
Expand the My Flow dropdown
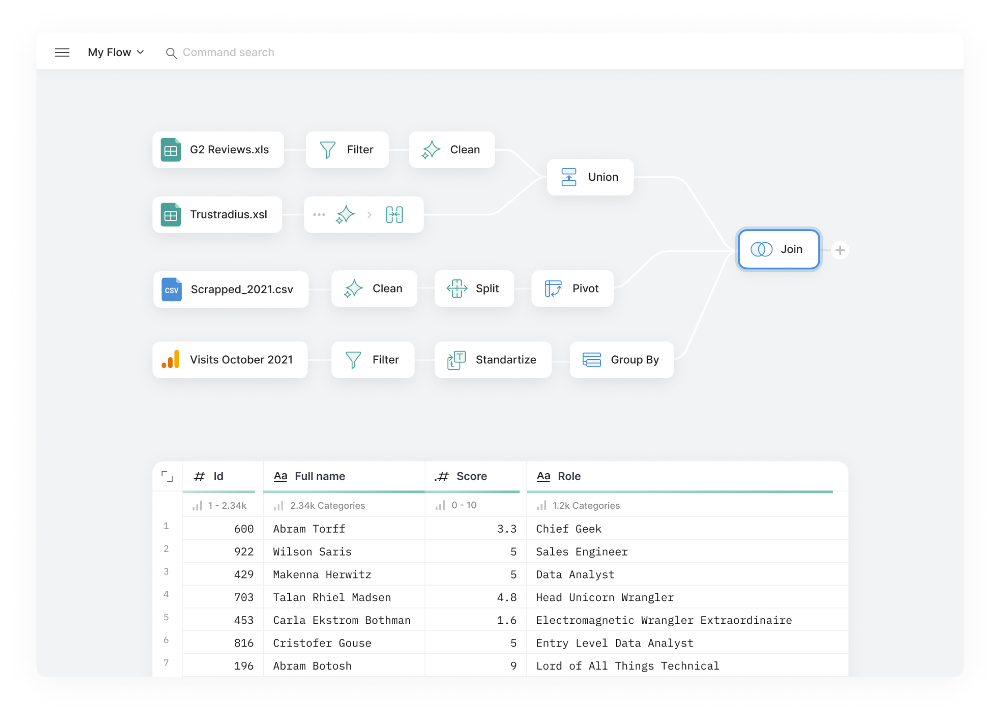pos(116,53)
